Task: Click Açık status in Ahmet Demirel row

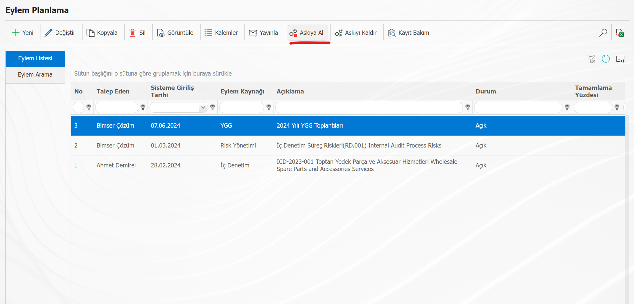Action: click(481, 165)
